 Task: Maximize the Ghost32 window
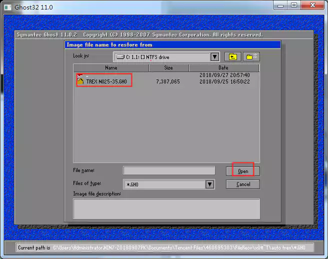[x=293, y=6]
